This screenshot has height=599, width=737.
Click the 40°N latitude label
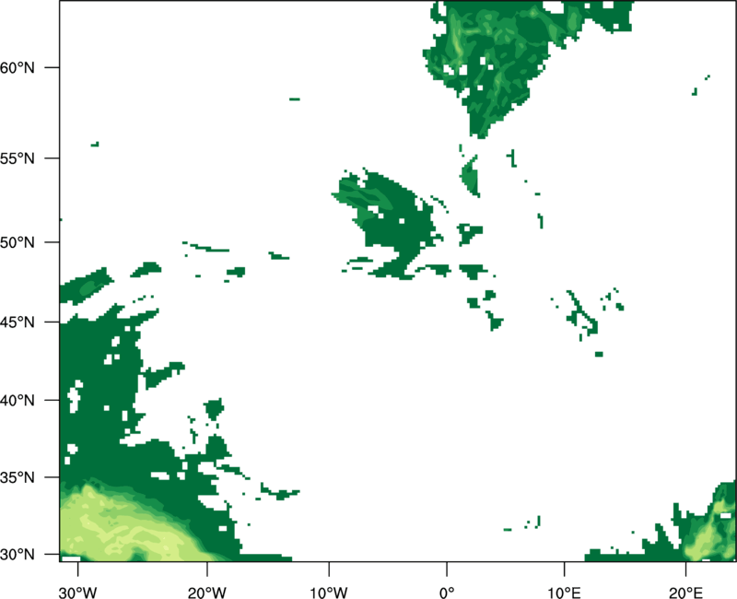click(x=18, y=401)
